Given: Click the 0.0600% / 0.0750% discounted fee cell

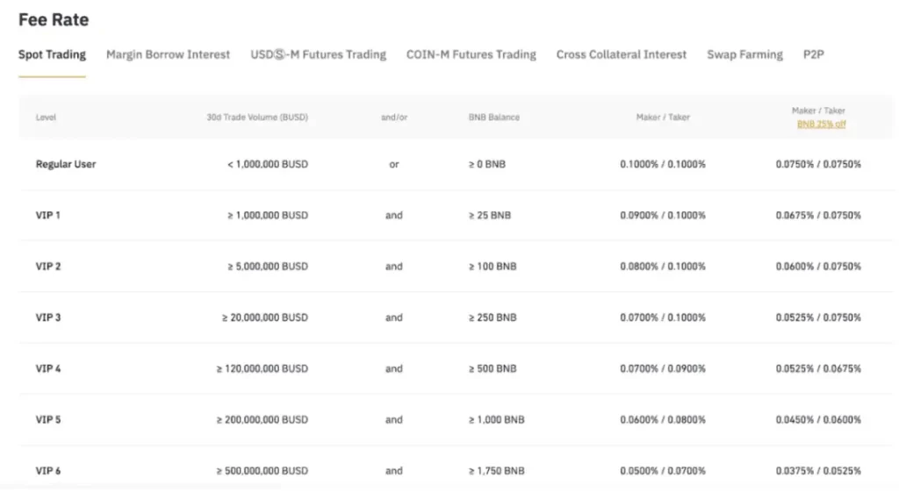Looking at the screenshot, I should pos(819,267).
